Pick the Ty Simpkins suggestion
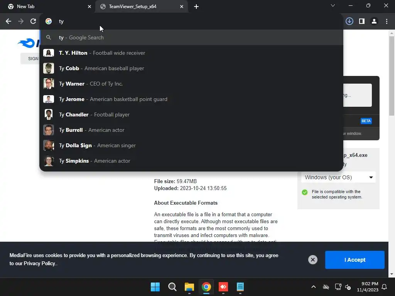 pos(191,161)
